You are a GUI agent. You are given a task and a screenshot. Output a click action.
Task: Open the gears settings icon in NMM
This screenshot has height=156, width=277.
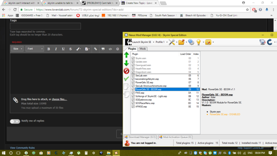coord(191,42)
